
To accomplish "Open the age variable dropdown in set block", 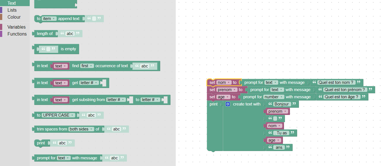I will pyautogui.click(x=223, y=97).
